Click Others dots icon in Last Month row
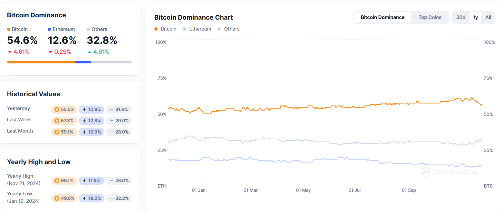The height and width of the screenshot is (213, 502). (x=111, y=132)
